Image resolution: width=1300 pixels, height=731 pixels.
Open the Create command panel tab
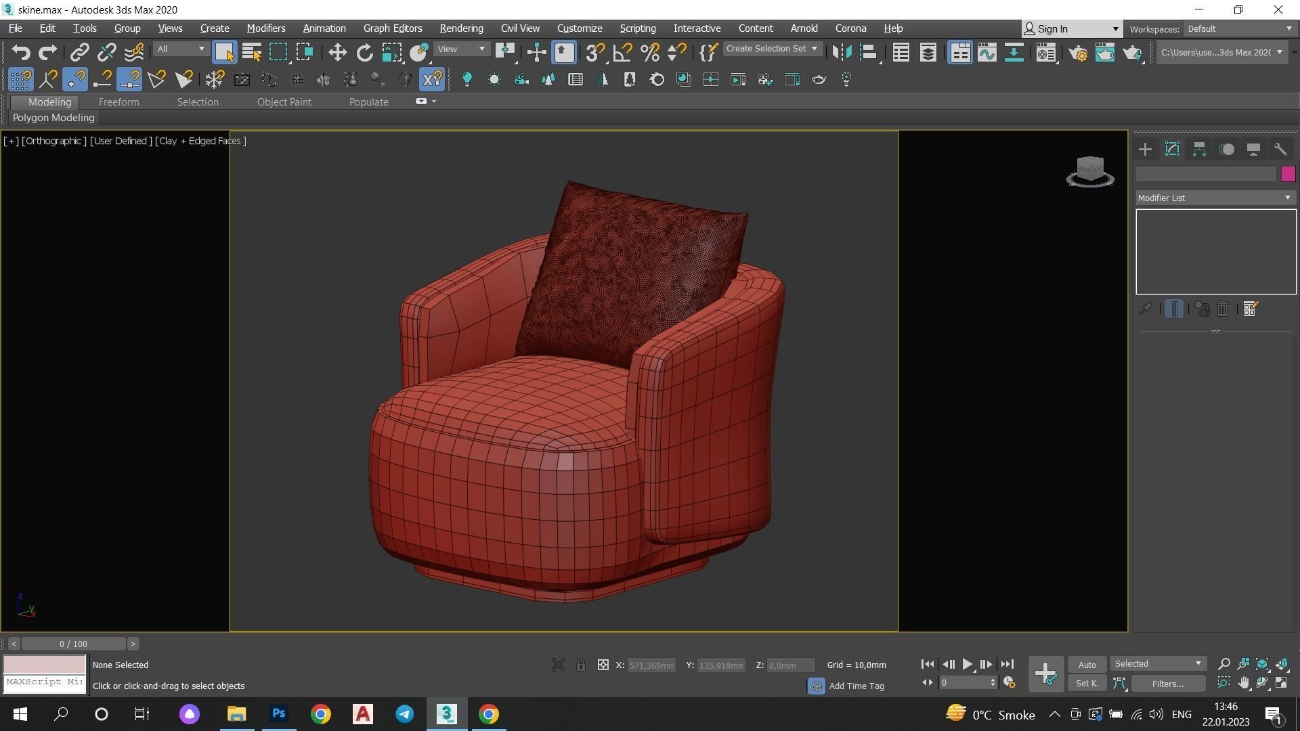click(1145, 150)
